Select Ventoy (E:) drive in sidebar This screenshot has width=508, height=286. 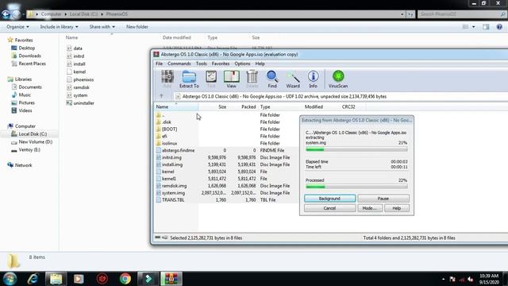29,150
